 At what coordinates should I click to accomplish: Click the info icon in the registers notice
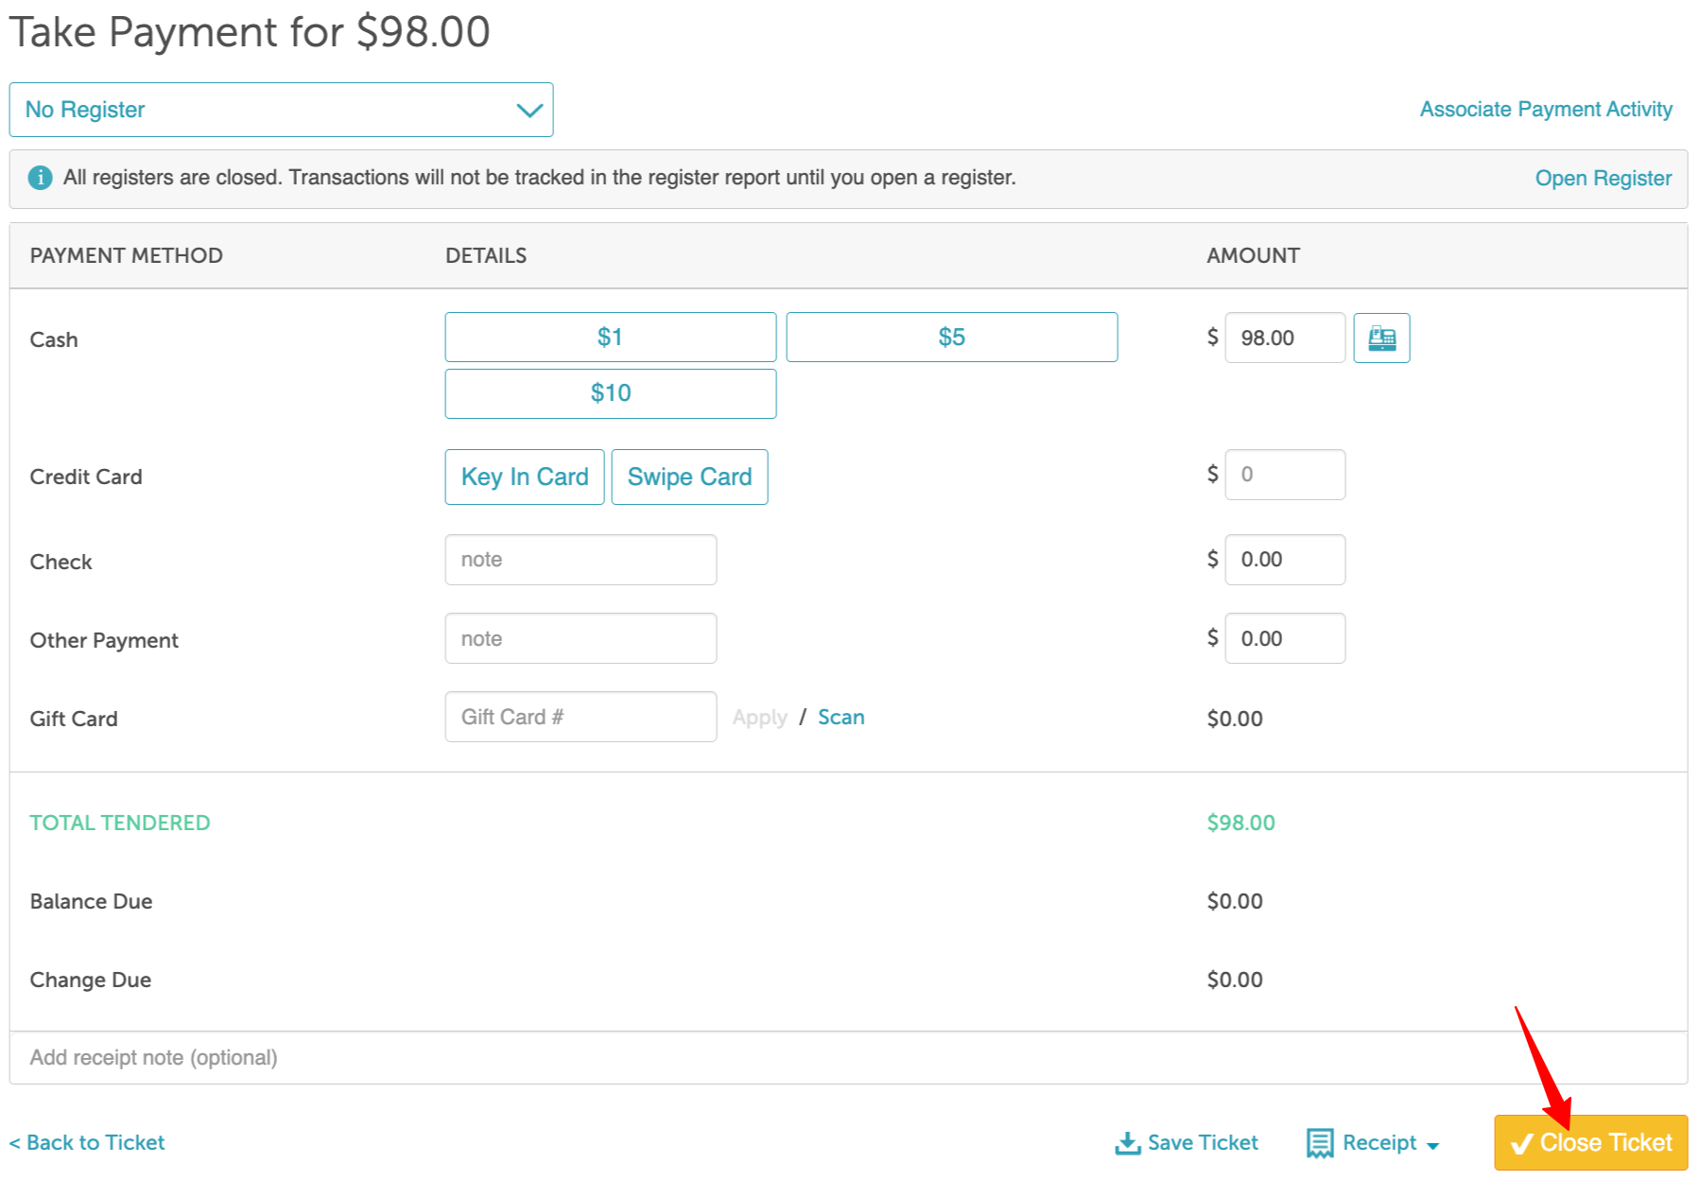[41, 178]
